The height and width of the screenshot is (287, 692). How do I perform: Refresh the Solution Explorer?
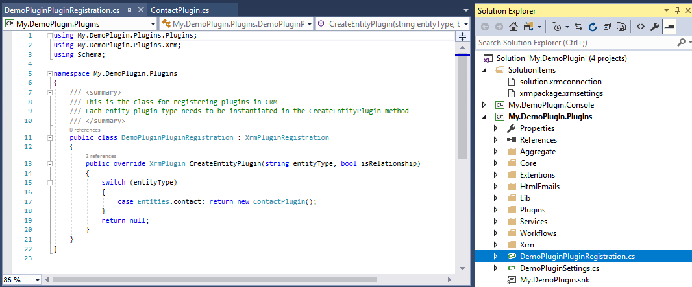pyautogui.click(x=592, y=27)
